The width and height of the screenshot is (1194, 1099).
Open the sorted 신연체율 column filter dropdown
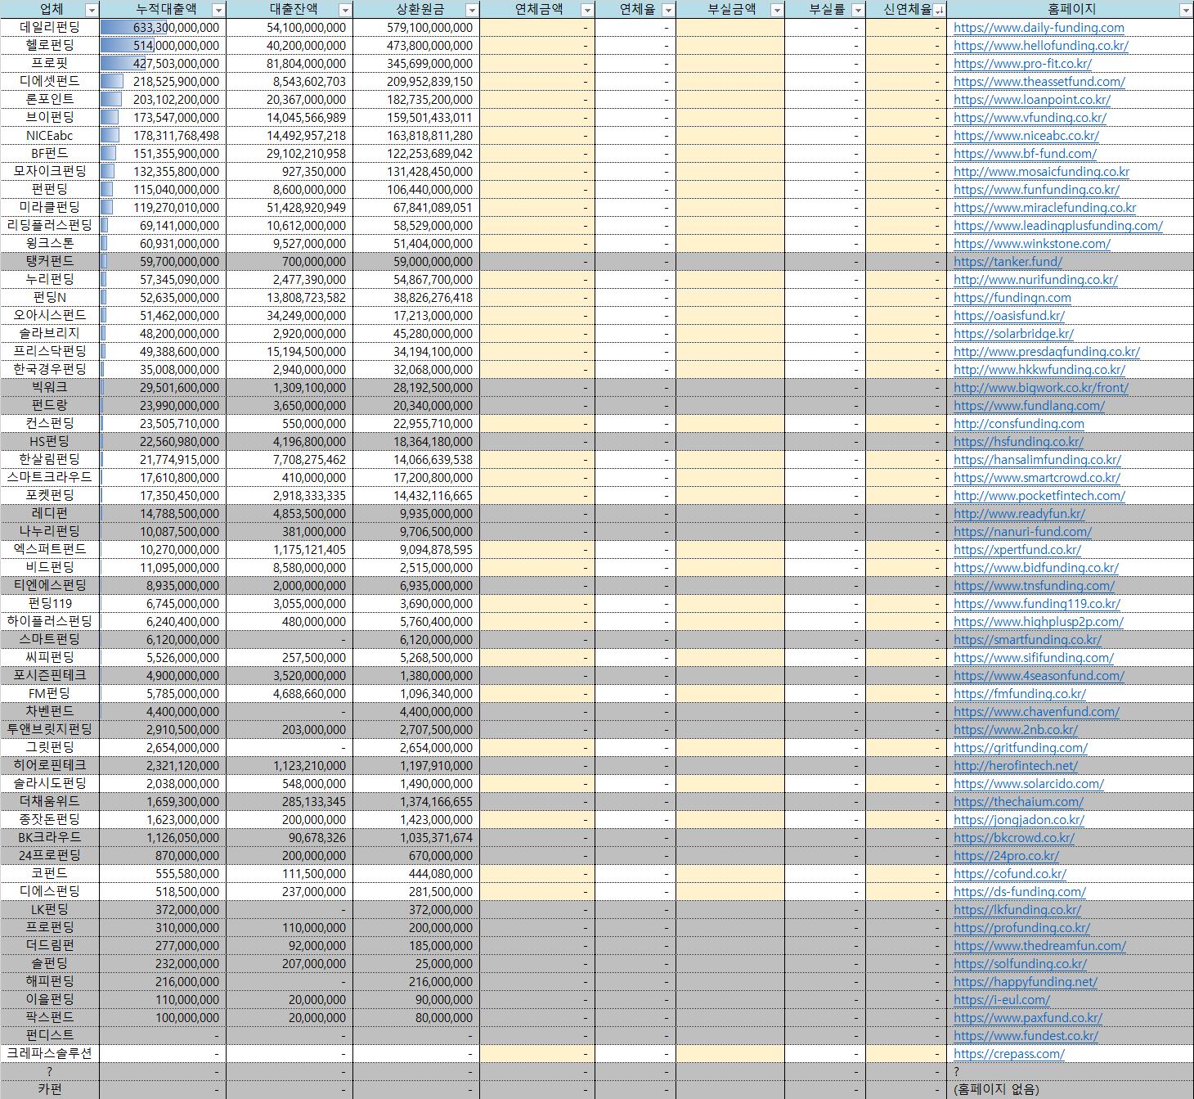939,10
